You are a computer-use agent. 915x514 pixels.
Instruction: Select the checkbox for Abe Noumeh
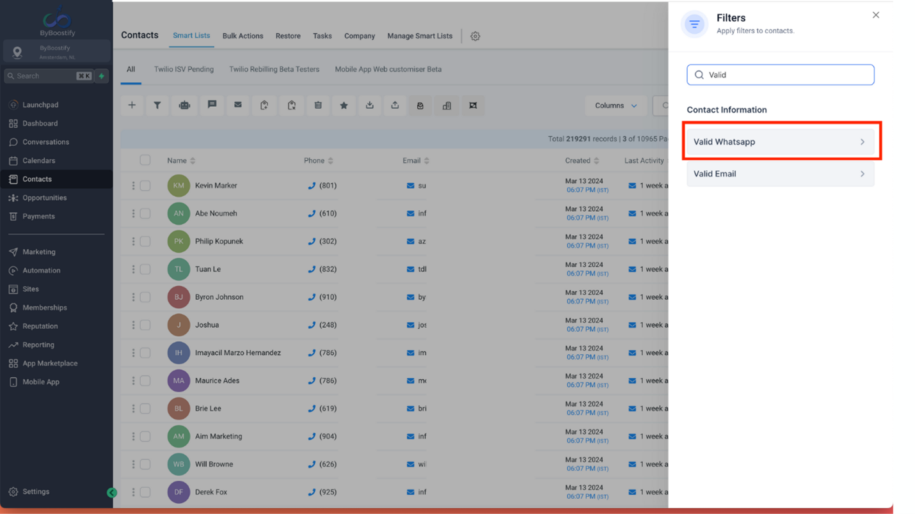[145, 214]
